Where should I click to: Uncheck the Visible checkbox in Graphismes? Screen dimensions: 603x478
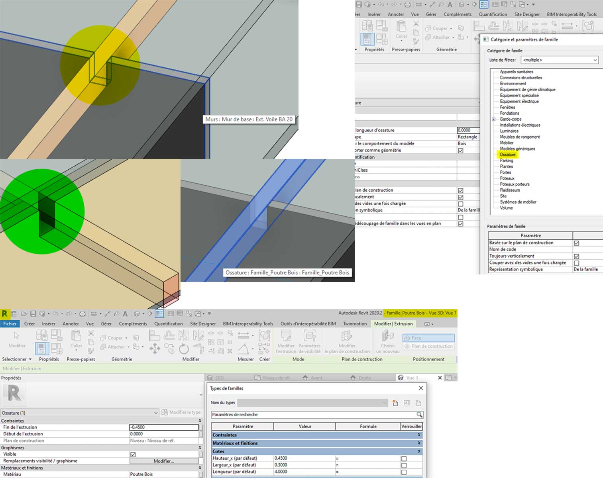pyautogui.click(x=133, y=454)
